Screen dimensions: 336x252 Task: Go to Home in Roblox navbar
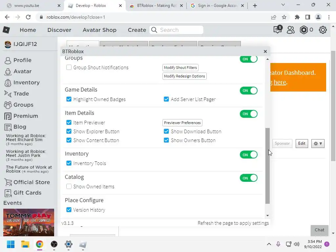coord(28,30)
